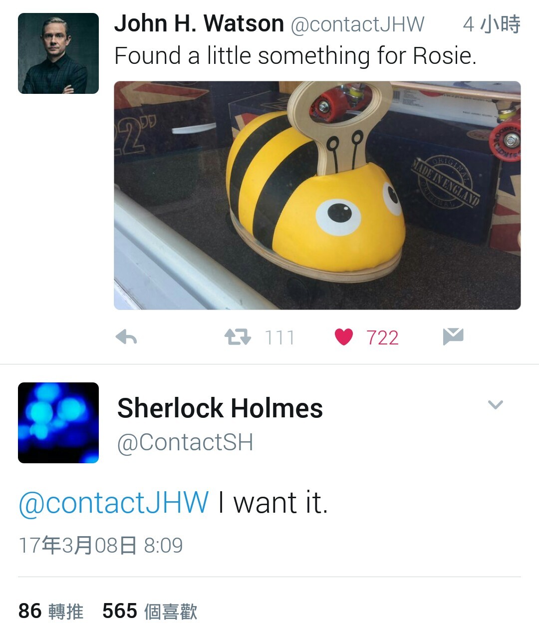Expand the chevron menu on Sherlock's tweet
This screenshot has width=539, height=635.
click(495, 404)
